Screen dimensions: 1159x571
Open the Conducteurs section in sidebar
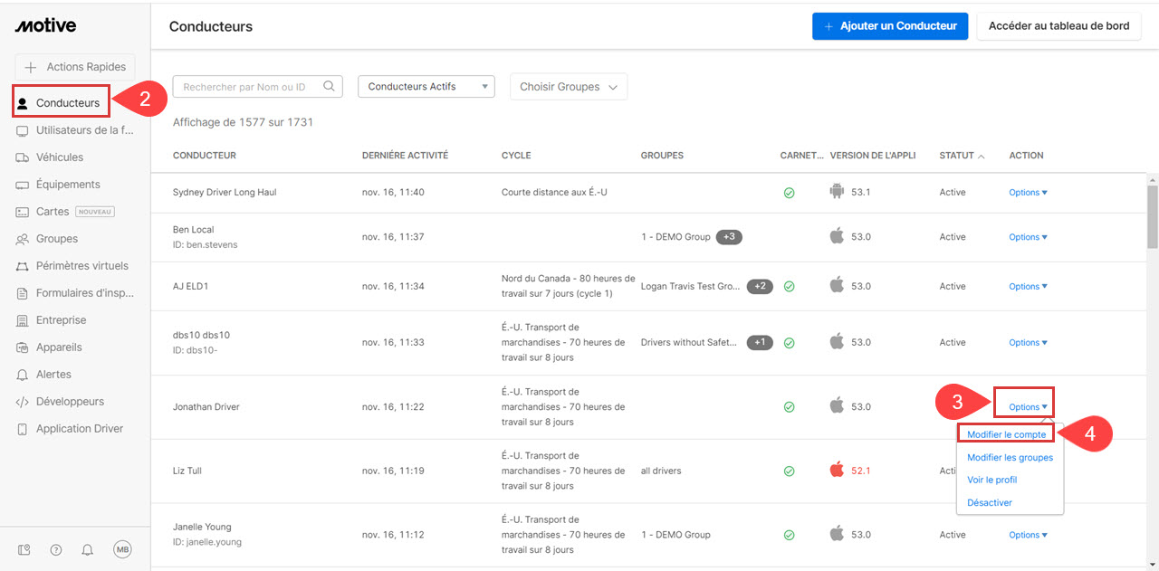click(61, 102)
